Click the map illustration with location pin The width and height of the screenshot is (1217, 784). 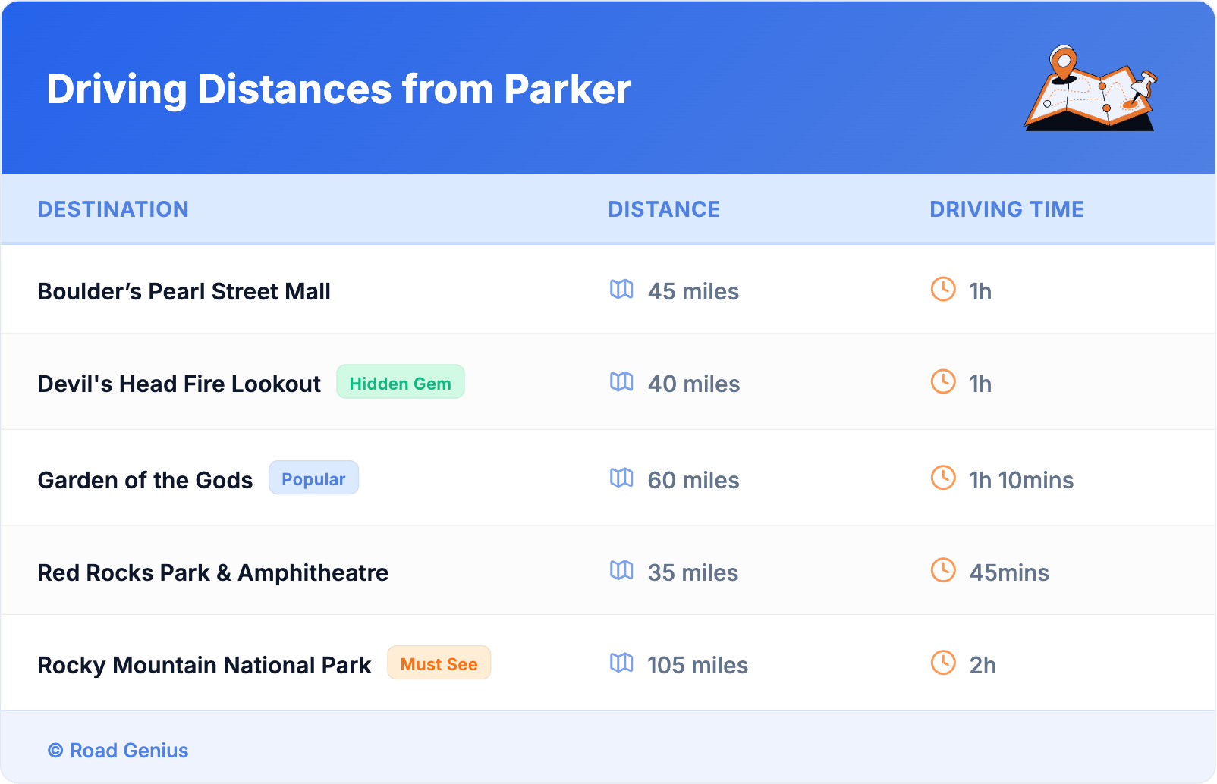click(x=1091, y=89)
